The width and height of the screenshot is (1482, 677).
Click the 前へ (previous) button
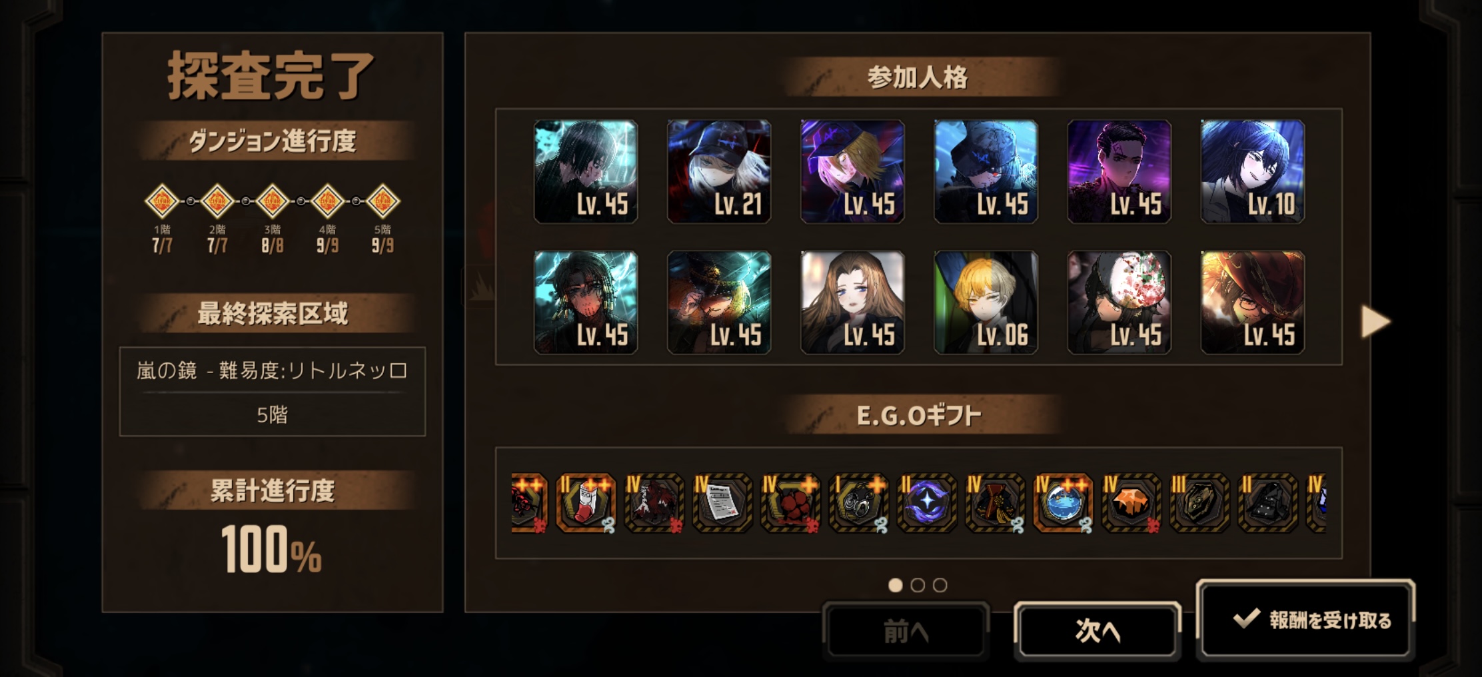906,630
